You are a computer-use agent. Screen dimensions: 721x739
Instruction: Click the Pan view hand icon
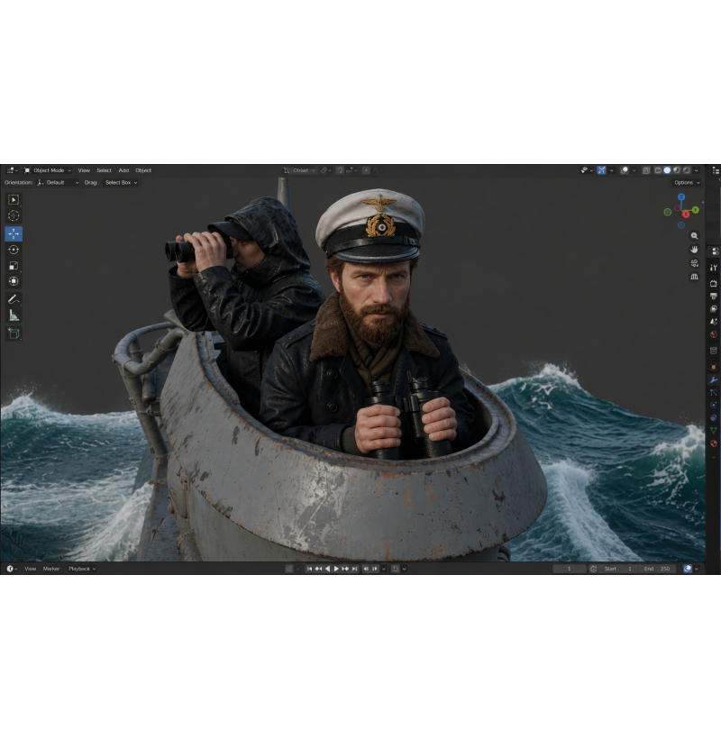tap(694, 250)
